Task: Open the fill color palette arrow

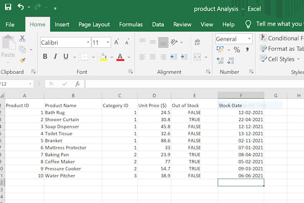Action: (x=112, y=57)
